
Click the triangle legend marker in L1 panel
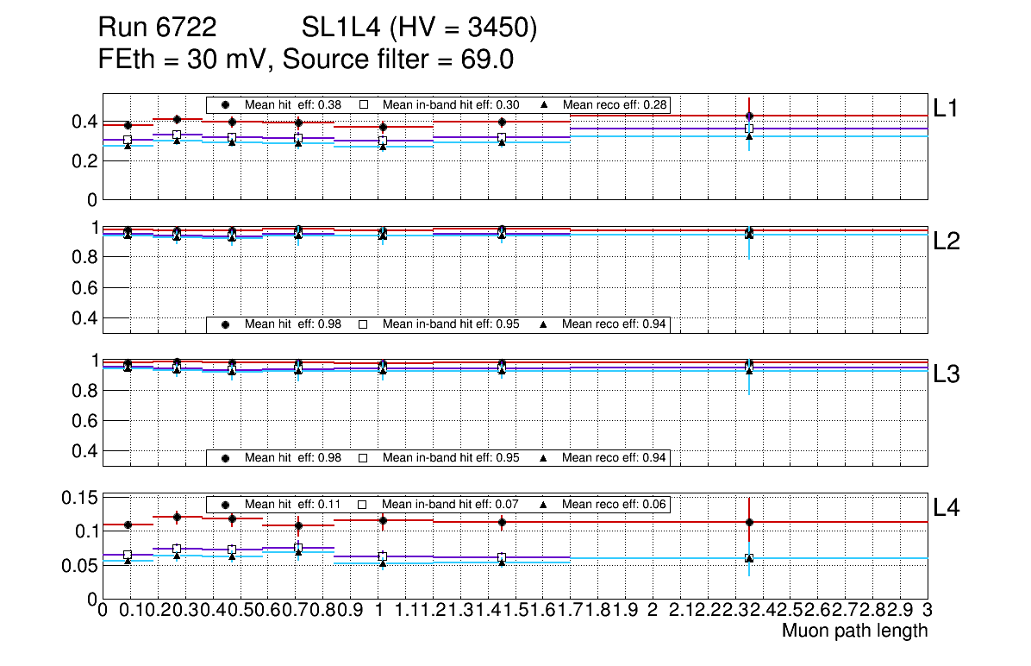tap(544, 104)
